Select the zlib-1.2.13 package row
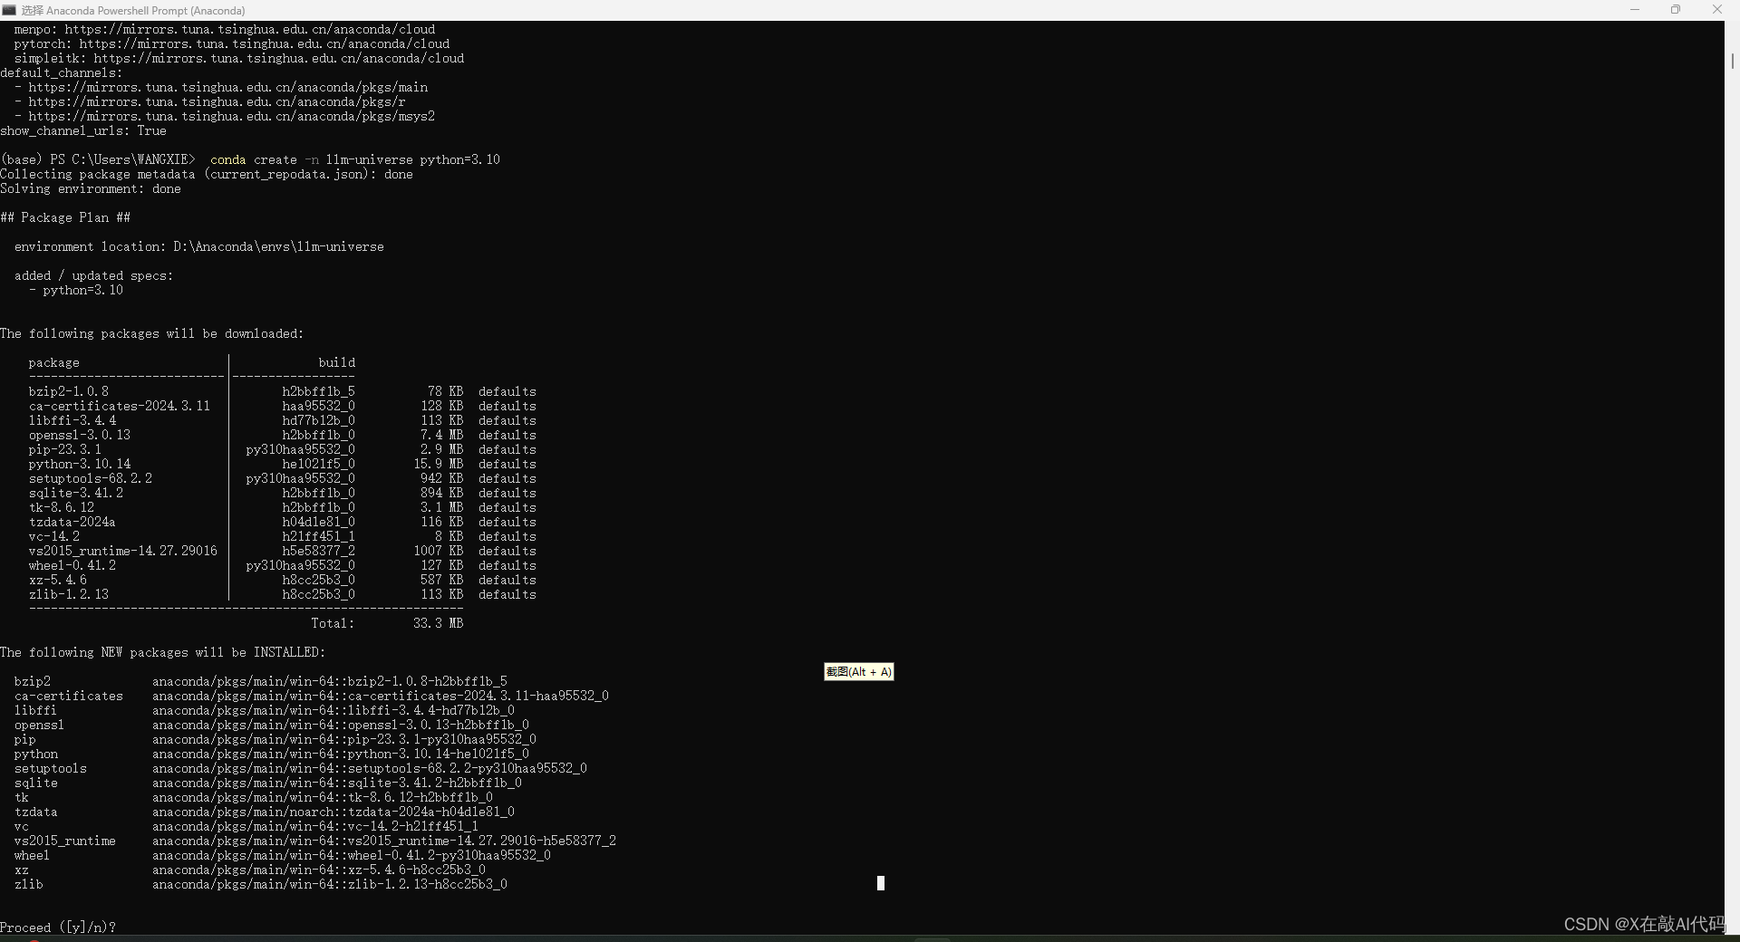The width and height of the screenshot is (1740, 942). (283, 594)
